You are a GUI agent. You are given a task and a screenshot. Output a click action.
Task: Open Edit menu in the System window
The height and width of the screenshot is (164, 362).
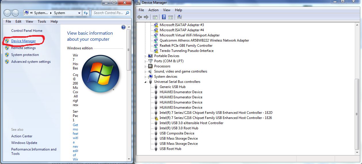(18, 22)
